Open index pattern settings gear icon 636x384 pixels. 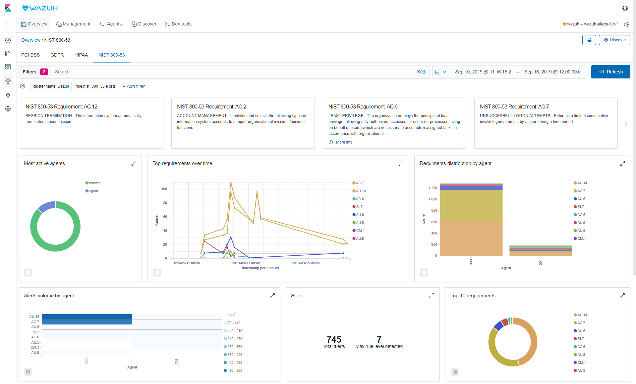pos(626,24)
